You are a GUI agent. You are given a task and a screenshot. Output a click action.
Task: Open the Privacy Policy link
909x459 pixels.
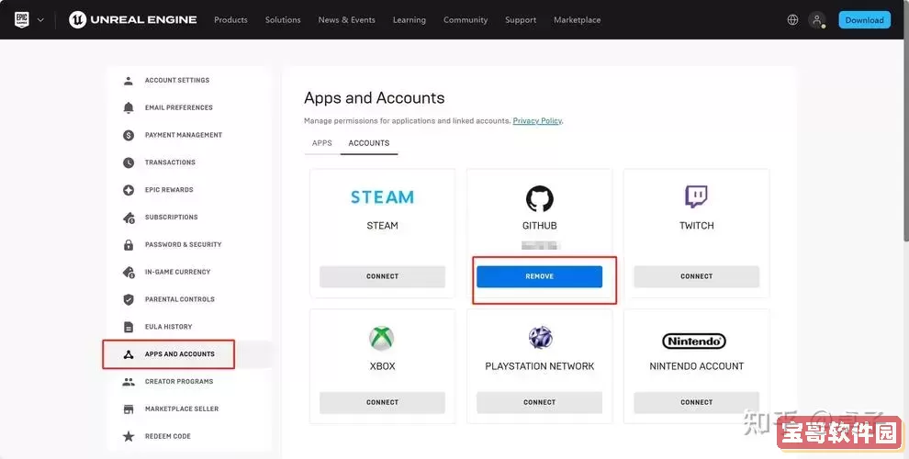click(537, 121)
